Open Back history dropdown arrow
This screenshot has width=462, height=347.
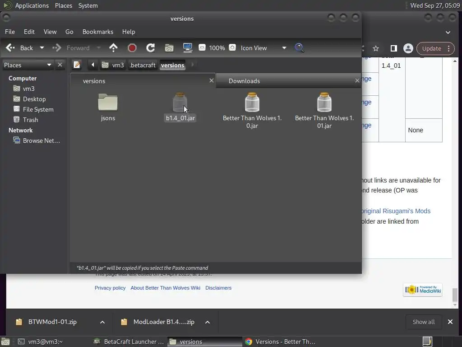pyautogui.click(x=42, y=48)
